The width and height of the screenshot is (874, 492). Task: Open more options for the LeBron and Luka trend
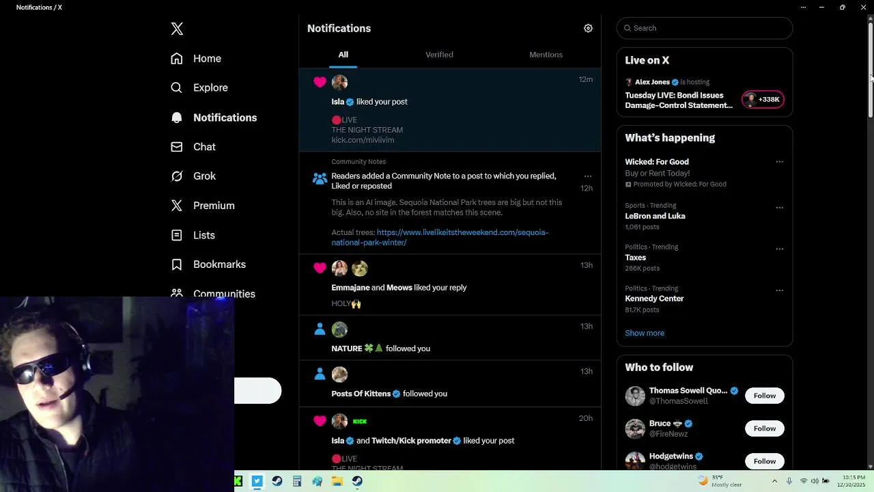(x=779, y=208)
